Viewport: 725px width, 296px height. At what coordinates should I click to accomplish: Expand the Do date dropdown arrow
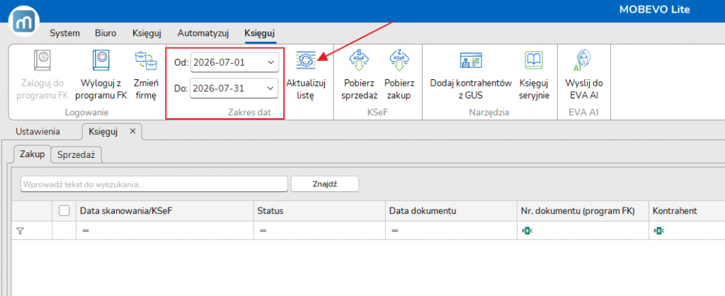tap(271, 88)
